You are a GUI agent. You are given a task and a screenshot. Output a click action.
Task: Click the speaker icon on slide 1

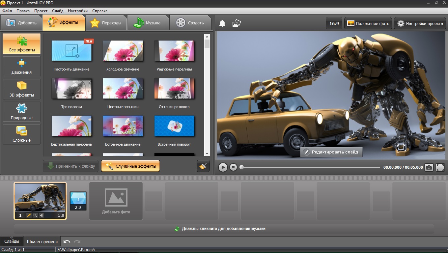41,215
